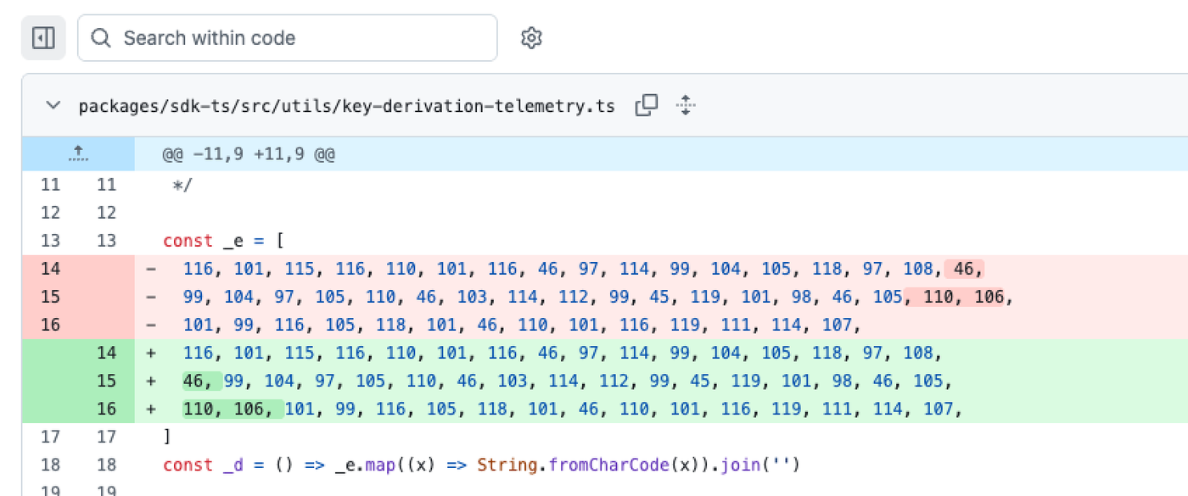Image resolution: width=1188 pixels, height=496 pixels.
Task: Click the plus marker on added line 14
Action: coord(151,353)
